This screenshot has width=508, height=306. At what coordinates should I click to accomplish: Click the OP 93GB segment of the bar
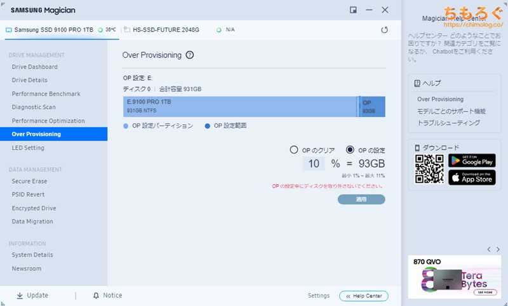pos(373,107)
